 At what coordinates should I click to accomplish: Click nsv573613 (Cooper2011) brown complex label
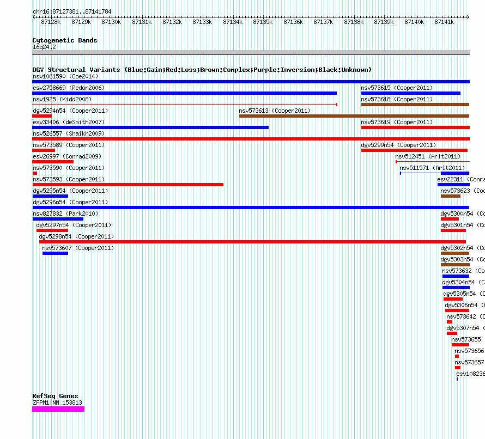(x=275, y=111)
